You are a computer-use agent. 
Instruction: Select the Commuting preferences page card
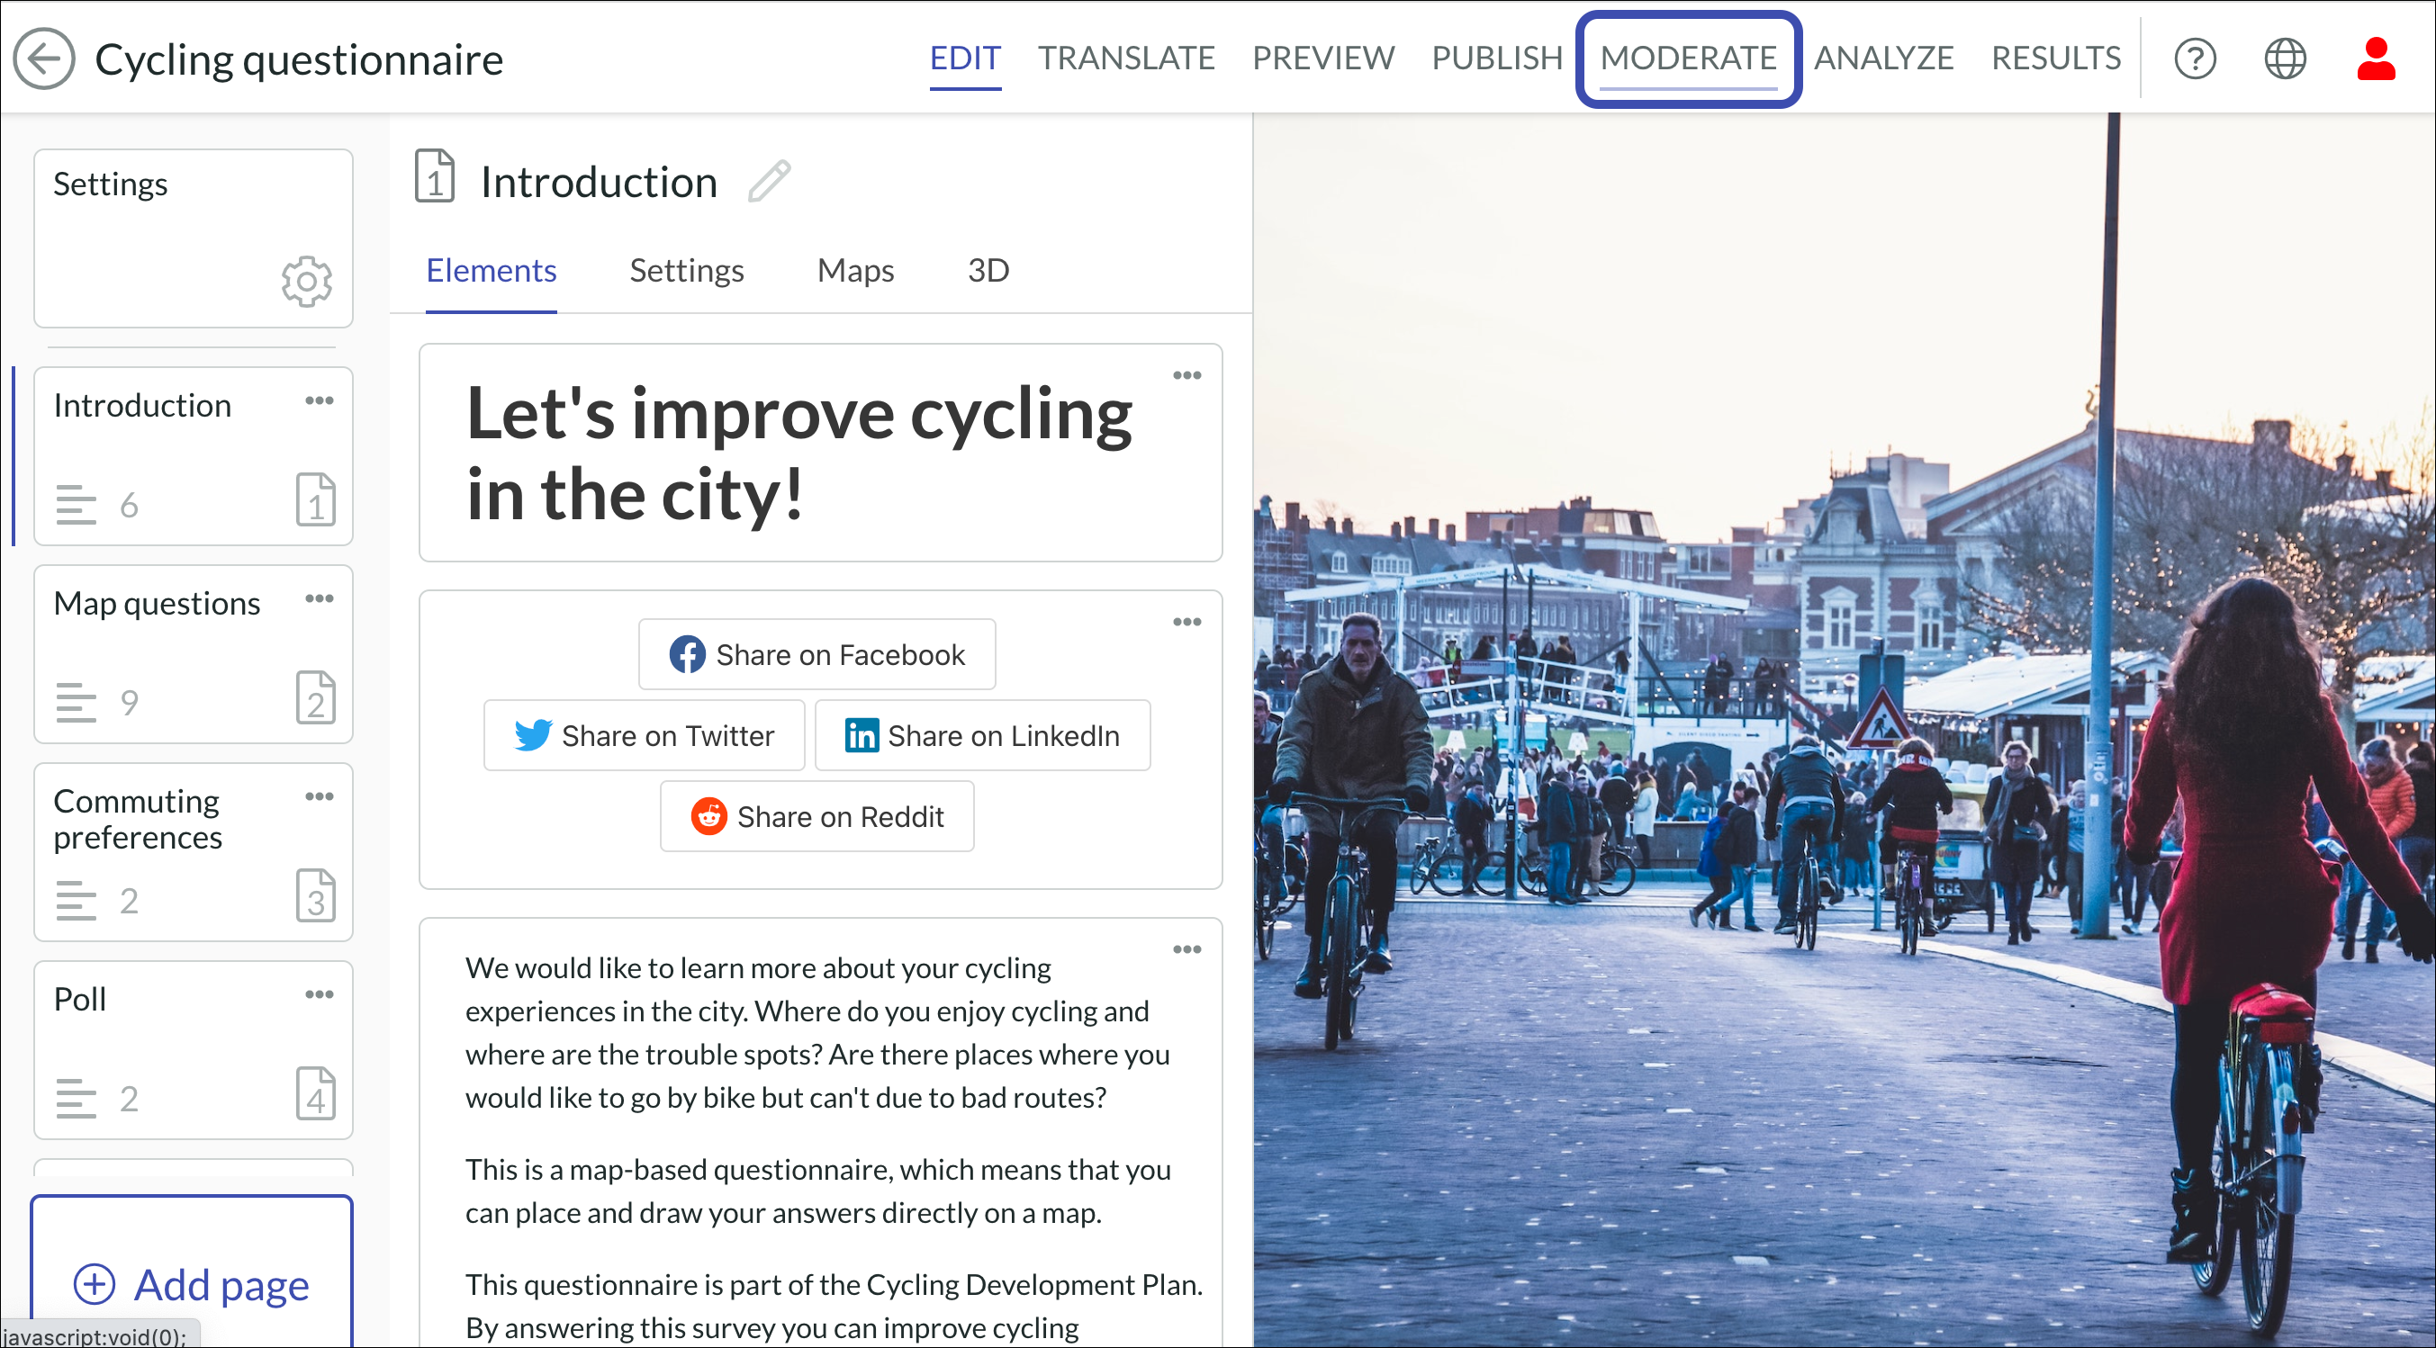tap(193, 851)
